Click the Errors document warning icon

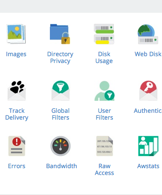[x=17, y=146]
